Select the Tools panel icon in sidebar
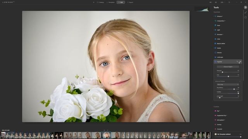Image resolution: width=248 pixels, height=139 pixels. point(245,7)
